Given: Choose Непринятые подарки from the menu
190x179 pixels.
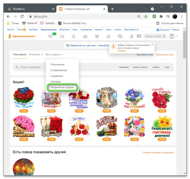Looking at the screenshot, I should point(62,87).
